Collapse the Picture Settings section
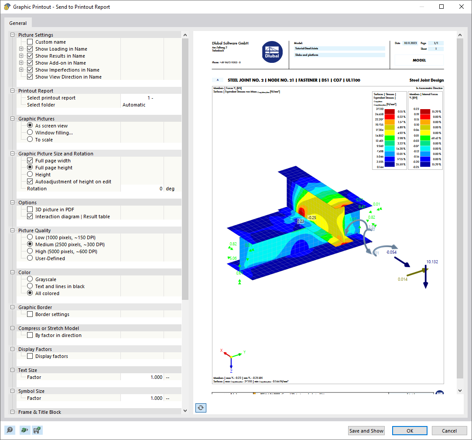The image size is (472, 440). (x=12, y=34)
